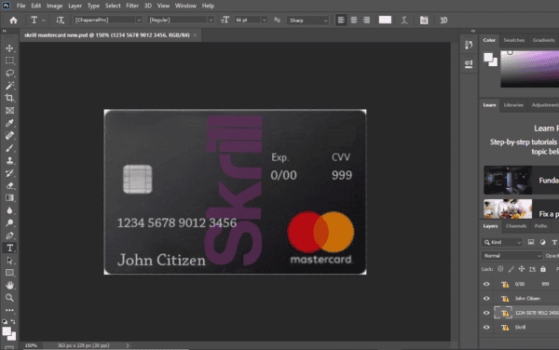This screenshot has width=559, height=350.
Task: Open the Filter menu
Action: [132, 6]
